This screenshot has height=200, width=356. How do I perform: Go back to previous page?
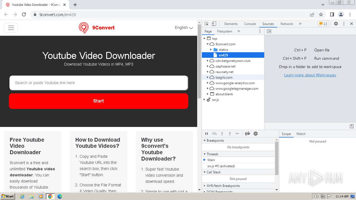click(x=6, y=14)
